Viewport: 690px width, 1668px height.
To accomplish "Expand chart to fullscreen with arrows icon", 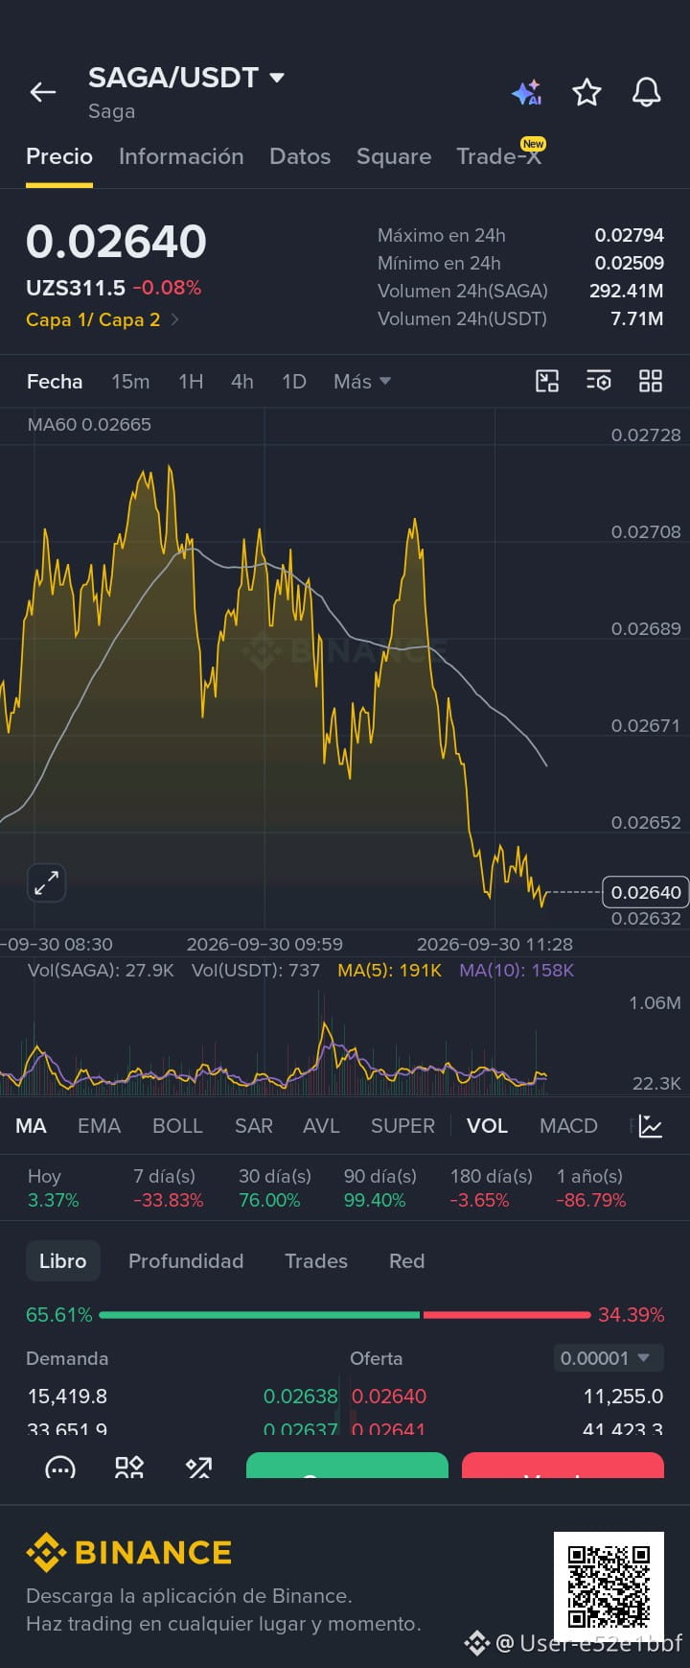I will (x=46, y=882).
